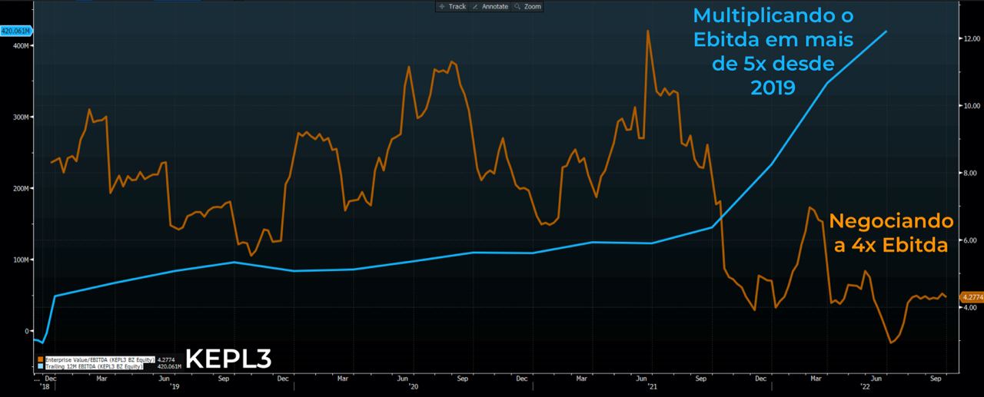
Task: Click the '21 year label on time axis
Action: coord(652,387)
